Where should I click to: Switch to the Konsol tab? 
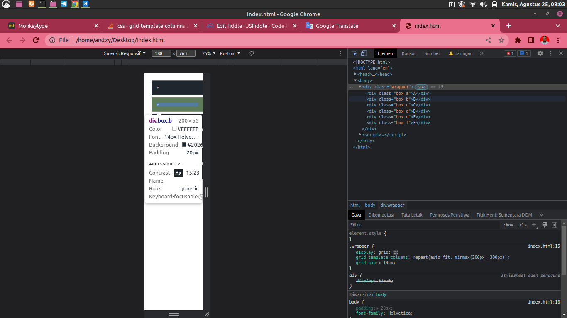tap(408, 53)
